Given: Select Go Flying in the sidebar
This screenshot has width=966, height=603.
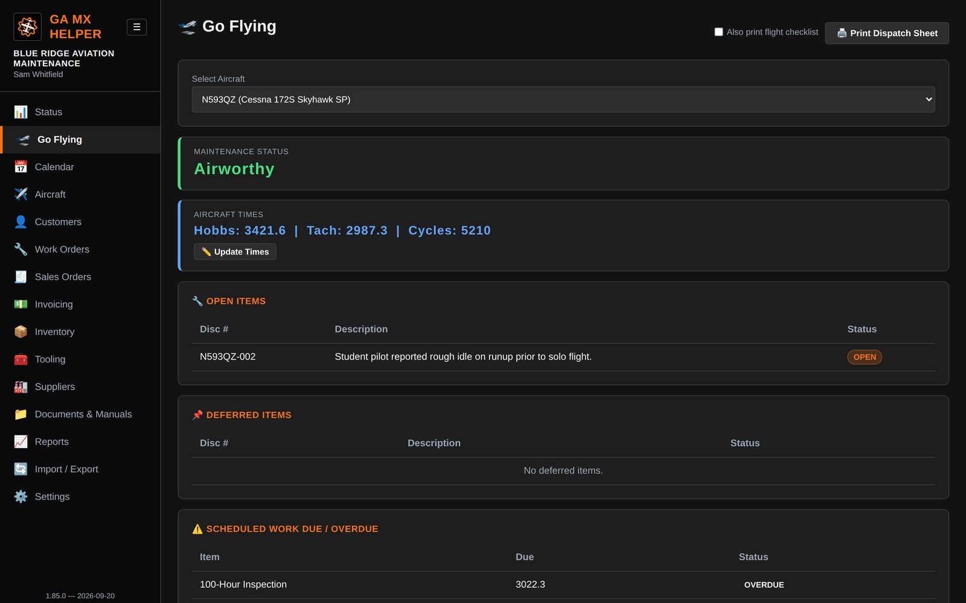Looking at the screenshot, I should tap(80, 139).
